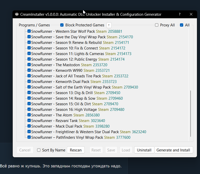
Task: Toggle the Block Protected Games checkbox
Action: coord(62,25)
